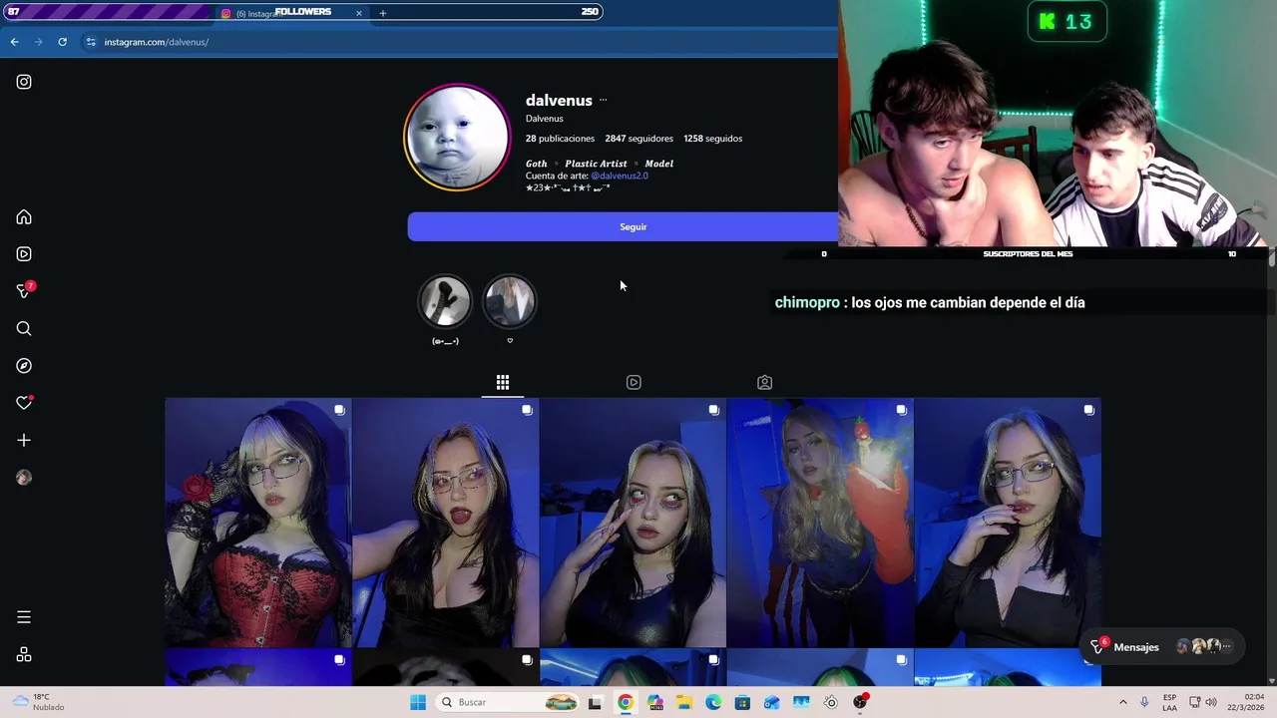Open the second post with red glasses
The height and width of the screenshot is (718, 1277).
pyautogui.click(x=445, y=523)
